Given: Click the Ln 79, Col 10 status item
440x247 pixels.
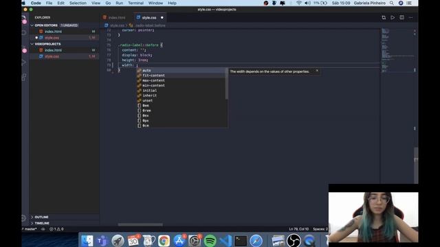Looking at the screenshot, I should point(298,229).
